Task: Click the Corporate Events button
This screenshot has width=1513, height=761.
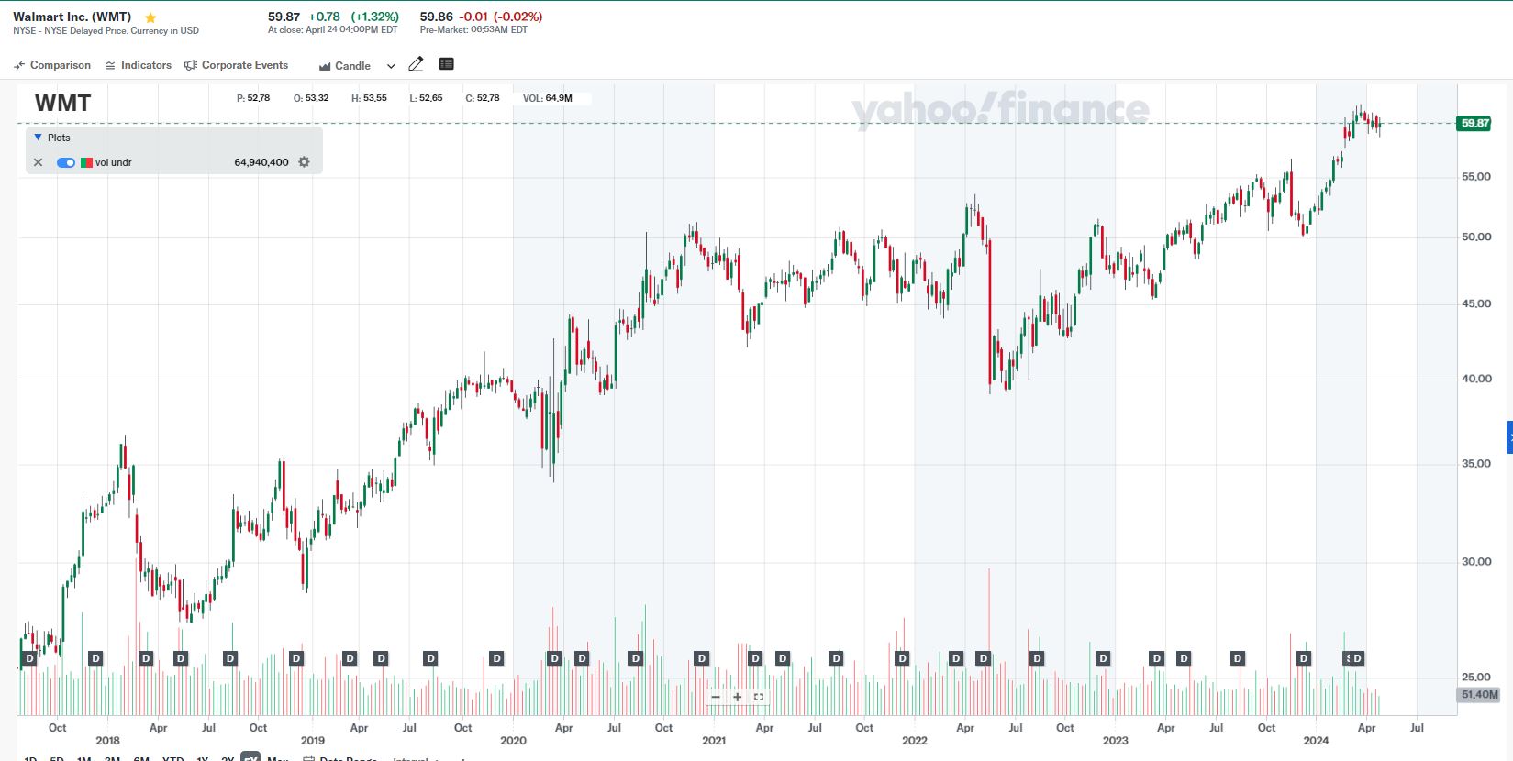Action: pos(237,65)
